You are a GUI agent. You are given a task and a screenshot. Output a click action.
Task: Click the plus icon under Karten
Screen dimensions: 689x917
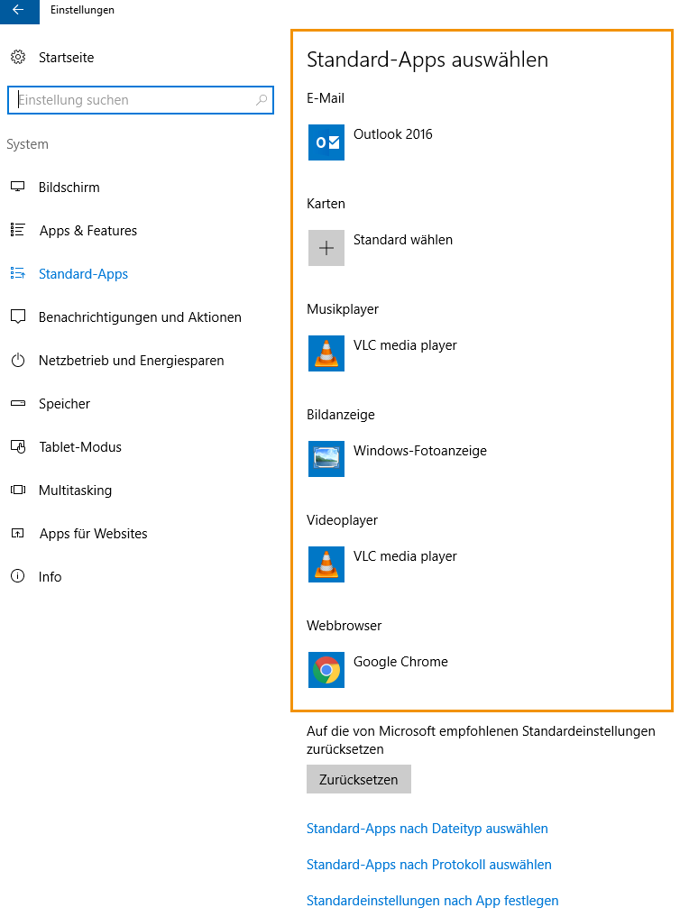click(326, 248)
